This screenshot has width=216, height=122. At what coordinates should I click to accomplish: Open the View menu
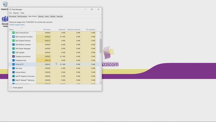point(22,13)
